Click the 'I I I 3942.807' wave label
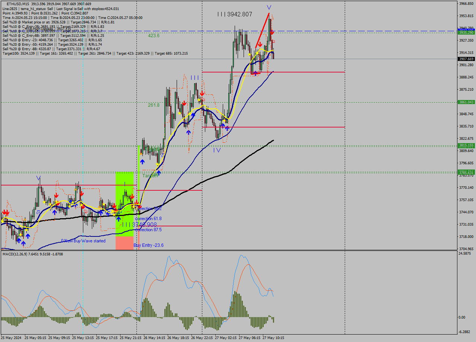The width and height of the screenshot is (476, 342). [235, 14]
